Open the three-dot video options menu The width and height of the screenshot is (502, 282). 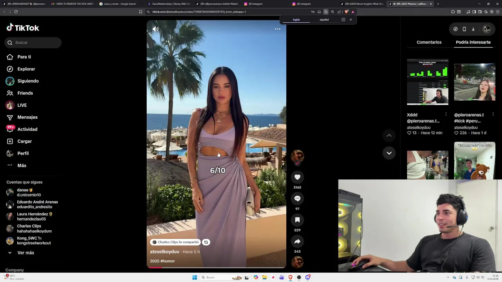pyautogui.click(x=277, y=29)
